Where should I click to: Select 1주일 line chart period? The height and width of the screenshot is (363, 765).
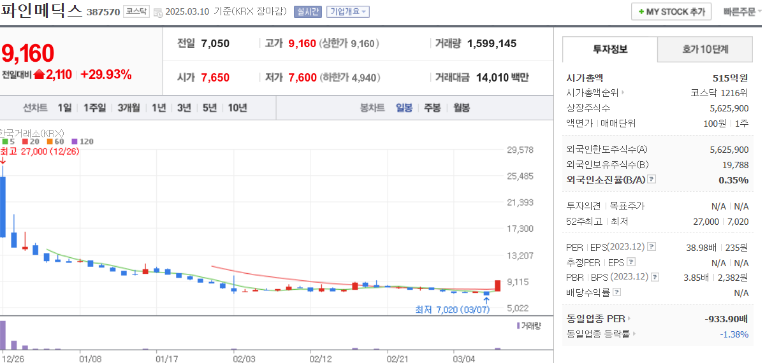click(x=95, y=108)
